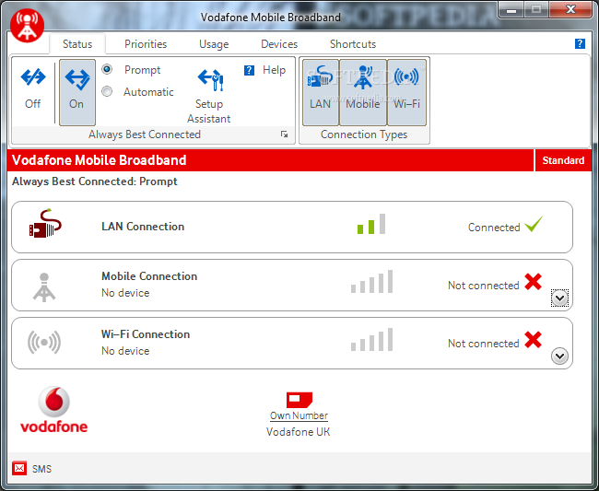The image size is (599, 491).
Task: Switch to the Priorities tab
Action: click(146, 44)
